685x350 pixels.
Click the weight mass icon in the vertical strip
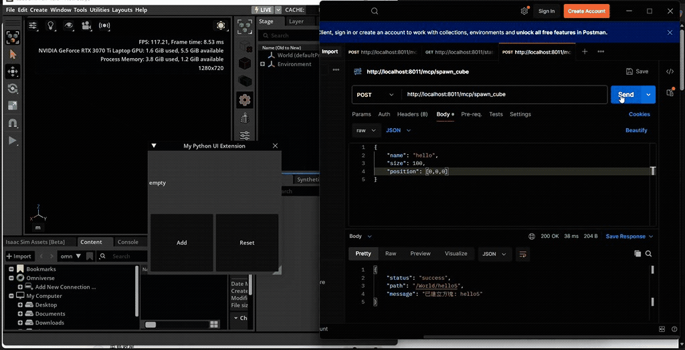point(245,118)
